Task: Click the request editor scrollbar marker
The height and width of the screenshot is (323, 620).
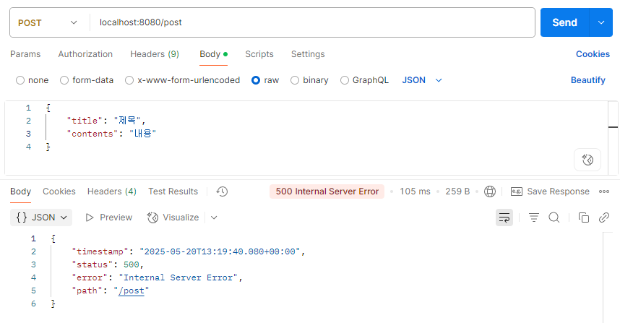Action: tap(613, 127)
